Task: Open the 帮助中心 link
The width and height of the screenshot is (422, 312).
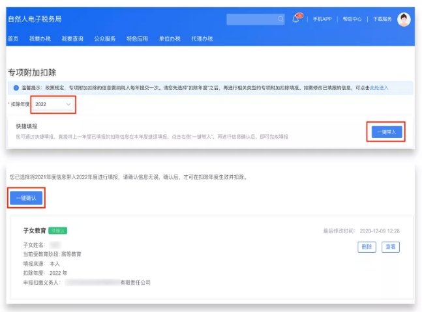Action: click(x=352, y=19)
